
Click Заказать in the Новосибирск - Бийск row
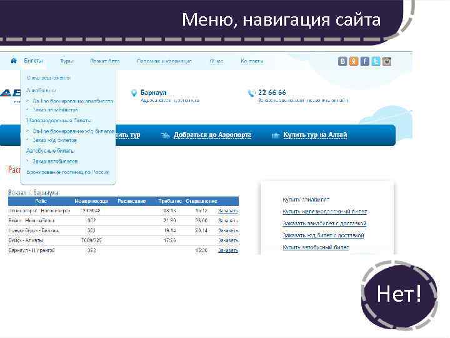[x=228, y=230]
